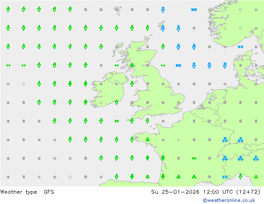Click the green drizzle symbol in central France
The width and height of the screenshot is (264, 204).
(194, 158)
